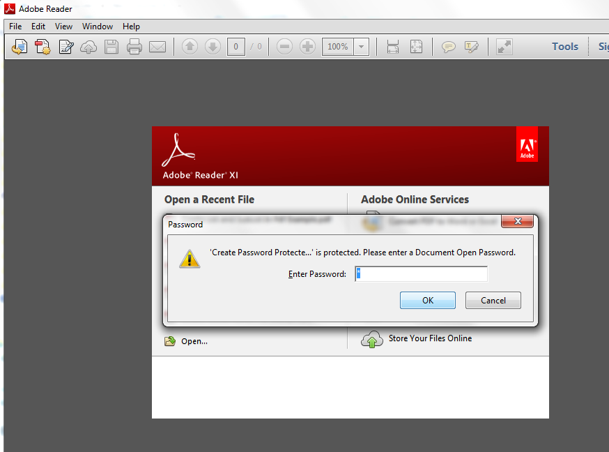The width and height of the screenshot is (609, 452).
Task: Click the Highlight text icon
Action: point(472,47)
